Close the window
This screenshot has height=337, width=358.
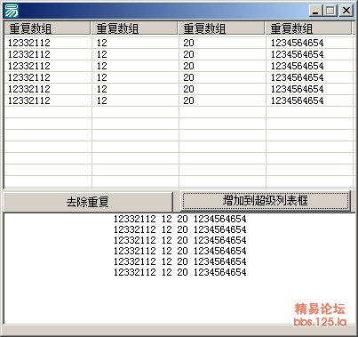[346, 11]
